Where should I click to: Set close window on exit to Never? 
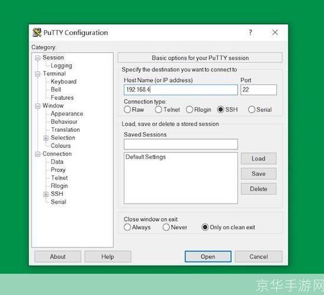(x=166, y=227)
